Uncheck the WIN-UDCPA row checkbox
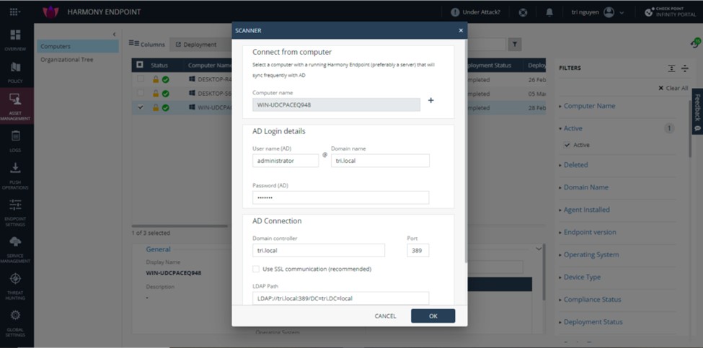The image size is (703, 348). (141, 107)
